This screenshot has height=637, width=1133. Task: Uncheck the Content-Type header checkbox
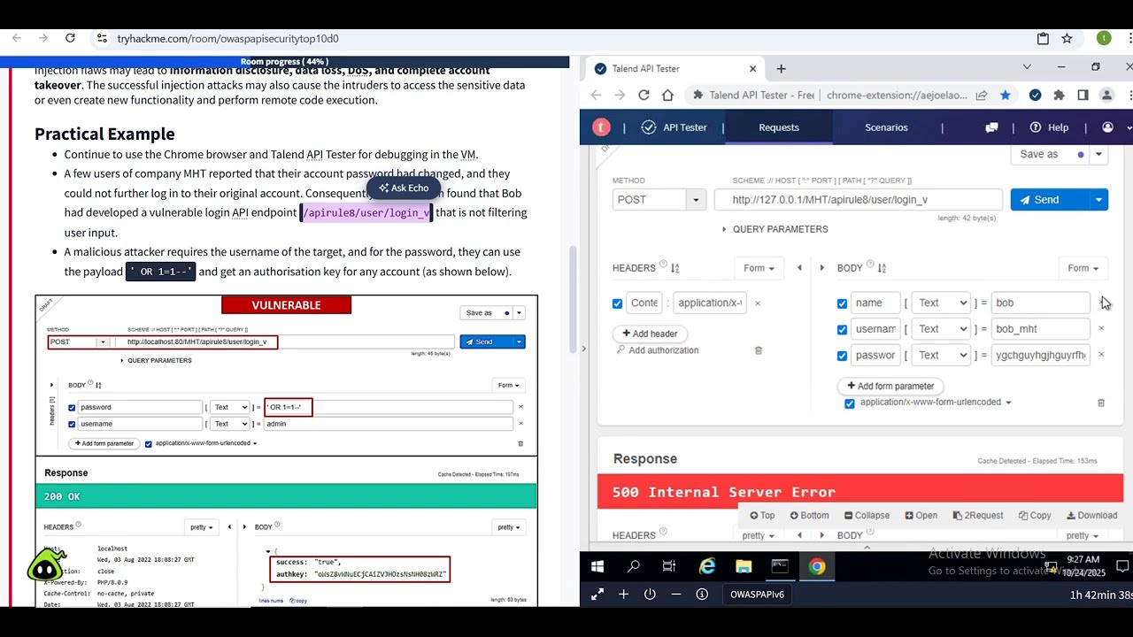coord(617,303)
